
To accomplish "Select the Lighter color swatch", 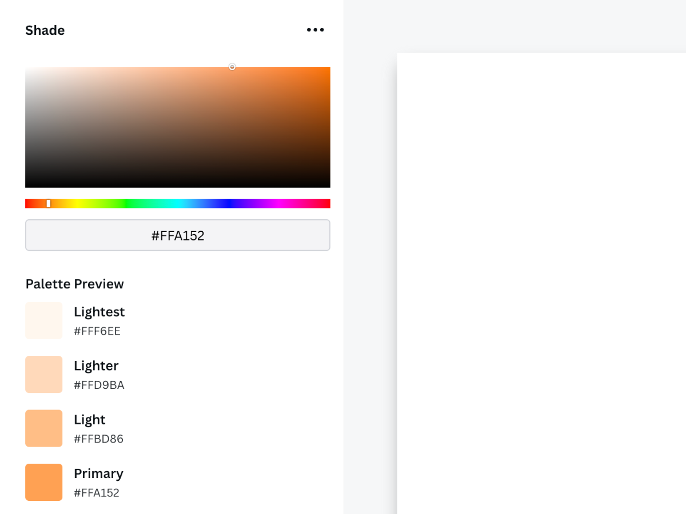I will pos(44,375).
